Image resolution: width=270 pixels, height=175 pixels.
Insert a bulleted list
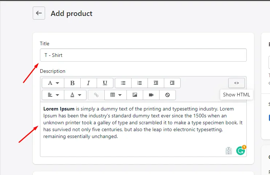click(123, 83)
